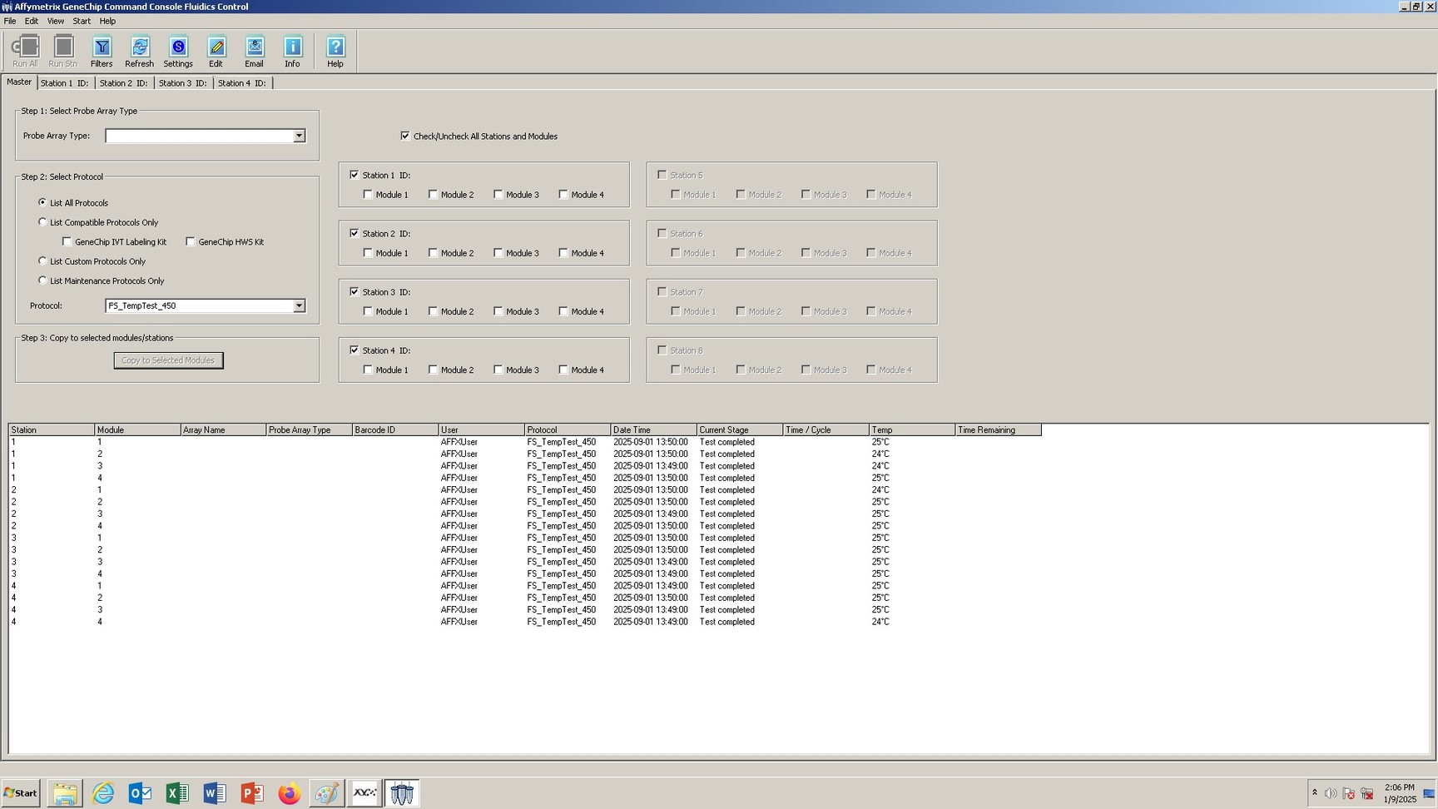Select List Custom Protocols Only
This screenshot has height=809, width=1438.
(42, 261)
